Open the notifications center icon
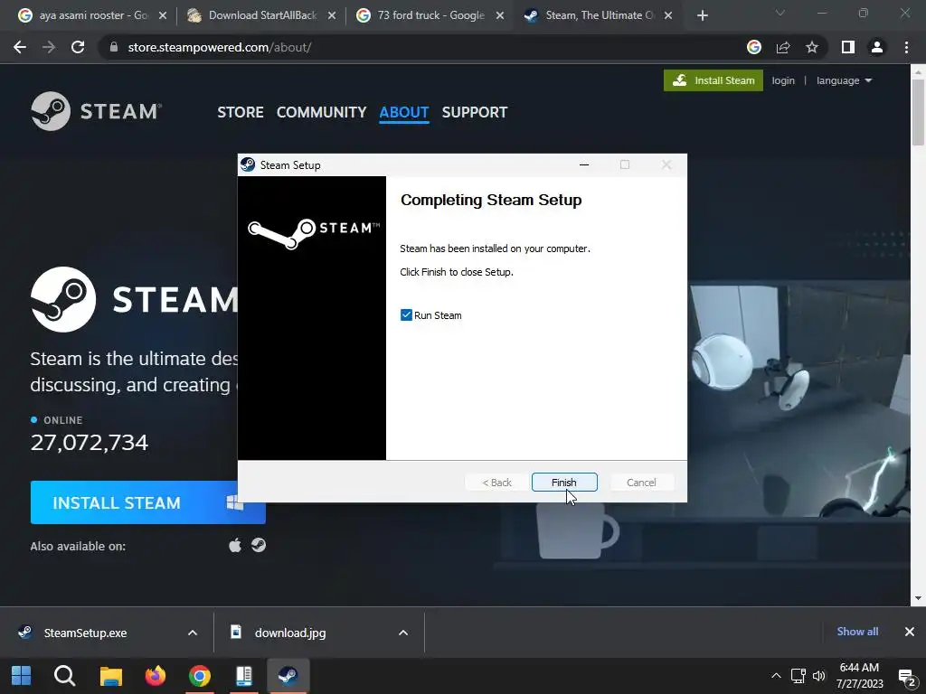The width and height of the screenshot is (926, 694). click(x=906, y=677)
